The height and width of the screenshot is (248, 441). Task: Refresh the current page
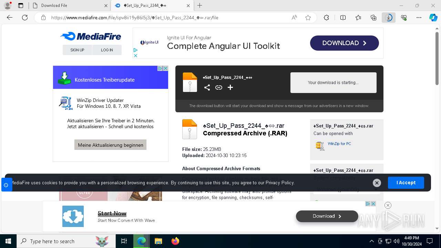(25, 18)
